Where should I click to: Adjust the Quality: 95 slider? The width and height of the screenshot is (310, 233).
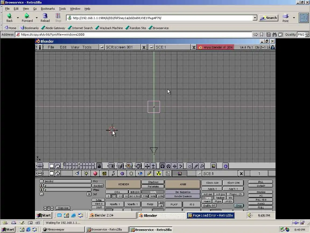(x=209, y=206)
